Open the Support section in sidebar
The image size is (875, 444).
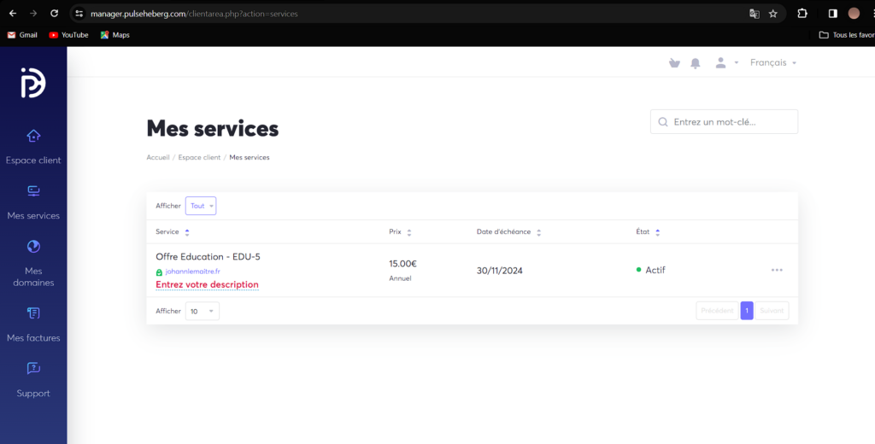(33, 380)
